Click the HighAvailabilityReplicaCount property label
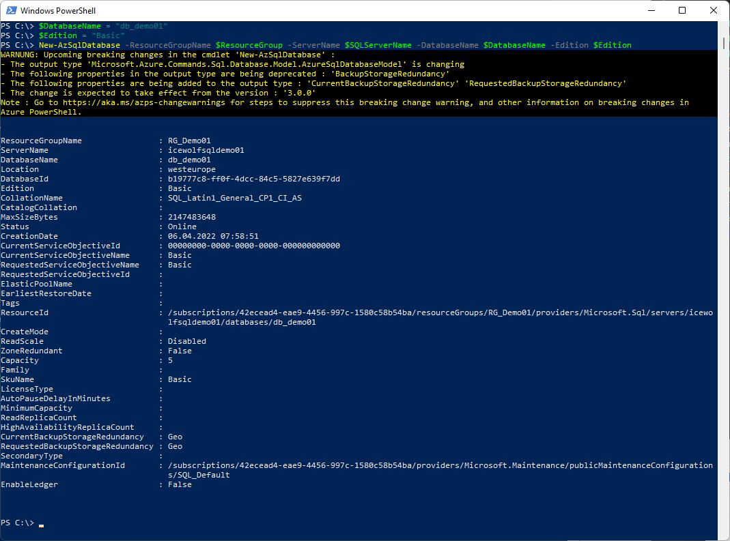This screenshot has height=541, width=730. click(x=68, y=427)
